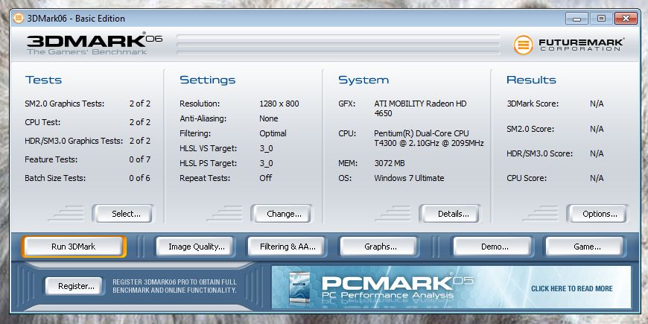Click the 3072 MB memory value
The width and height of the screenshot is (648, 324).
(x=390, y=163)
